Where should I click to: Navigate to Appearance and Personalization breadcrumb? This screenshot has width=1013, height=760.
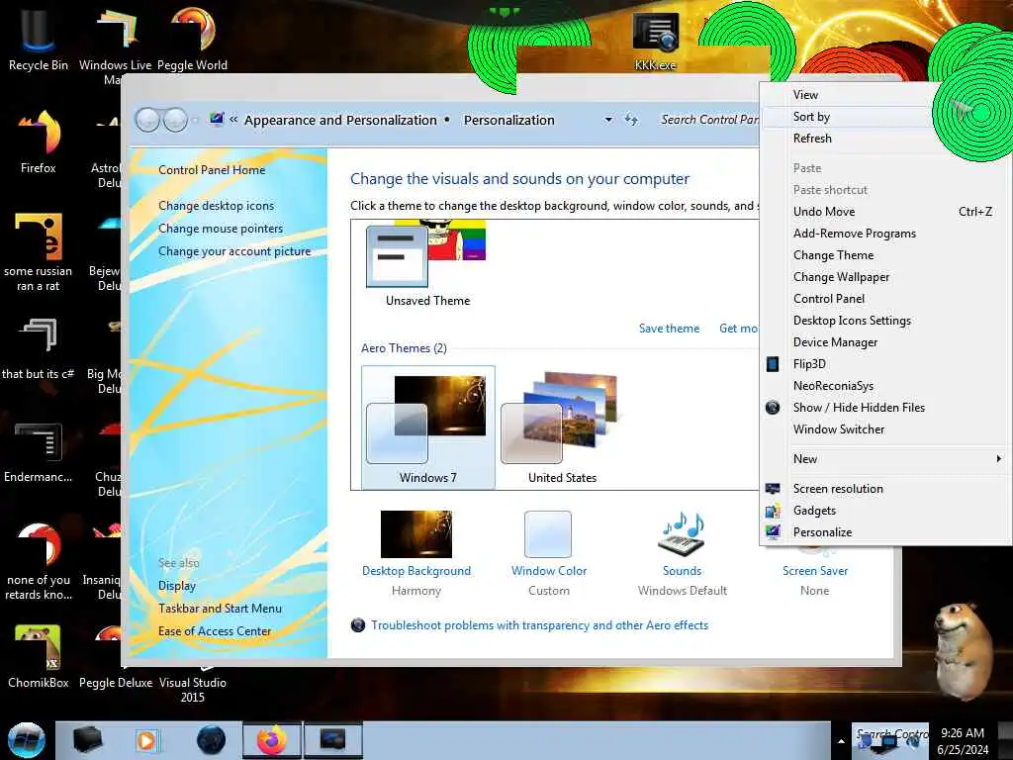(x=340, y=120)
